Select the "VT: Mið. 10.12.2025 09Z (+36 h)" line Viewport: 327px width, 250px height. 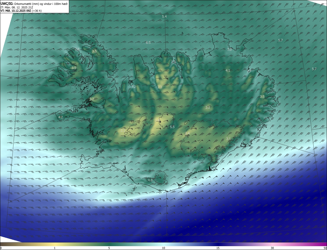point(21,11)
